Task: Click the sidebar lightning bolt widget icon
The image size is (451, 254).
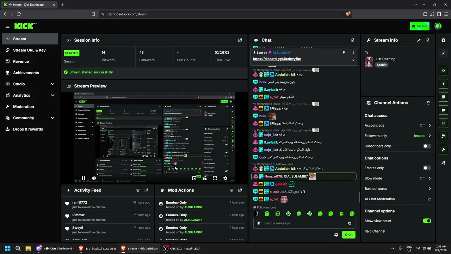Action: [x=443, y=84]
